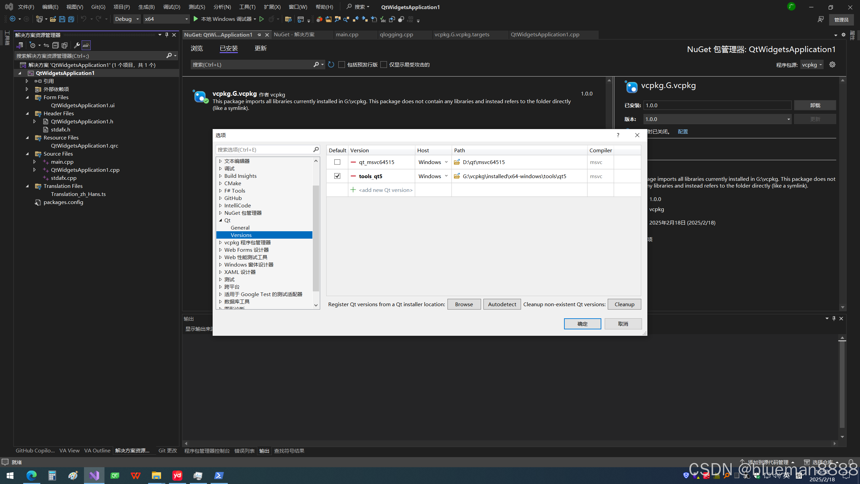
Task: Select General under Qt options
Action: 240,228
